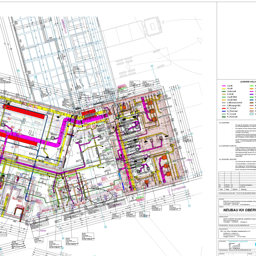Click the NEUBAU KH project title
The height and width of the screenshot is (256, 256).
[x=239, y=210]
